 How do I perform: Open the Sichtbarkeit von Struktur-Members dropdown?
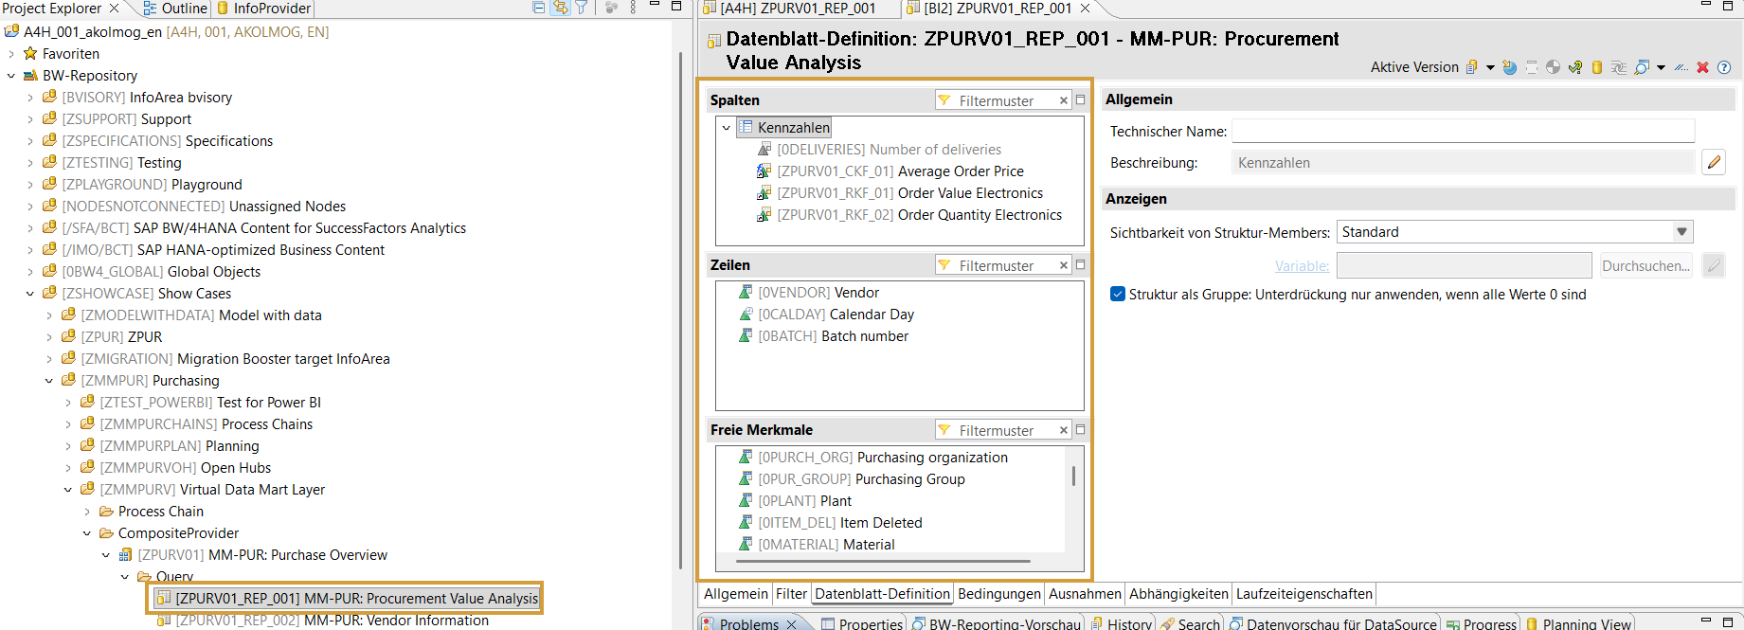(1681, 232)
